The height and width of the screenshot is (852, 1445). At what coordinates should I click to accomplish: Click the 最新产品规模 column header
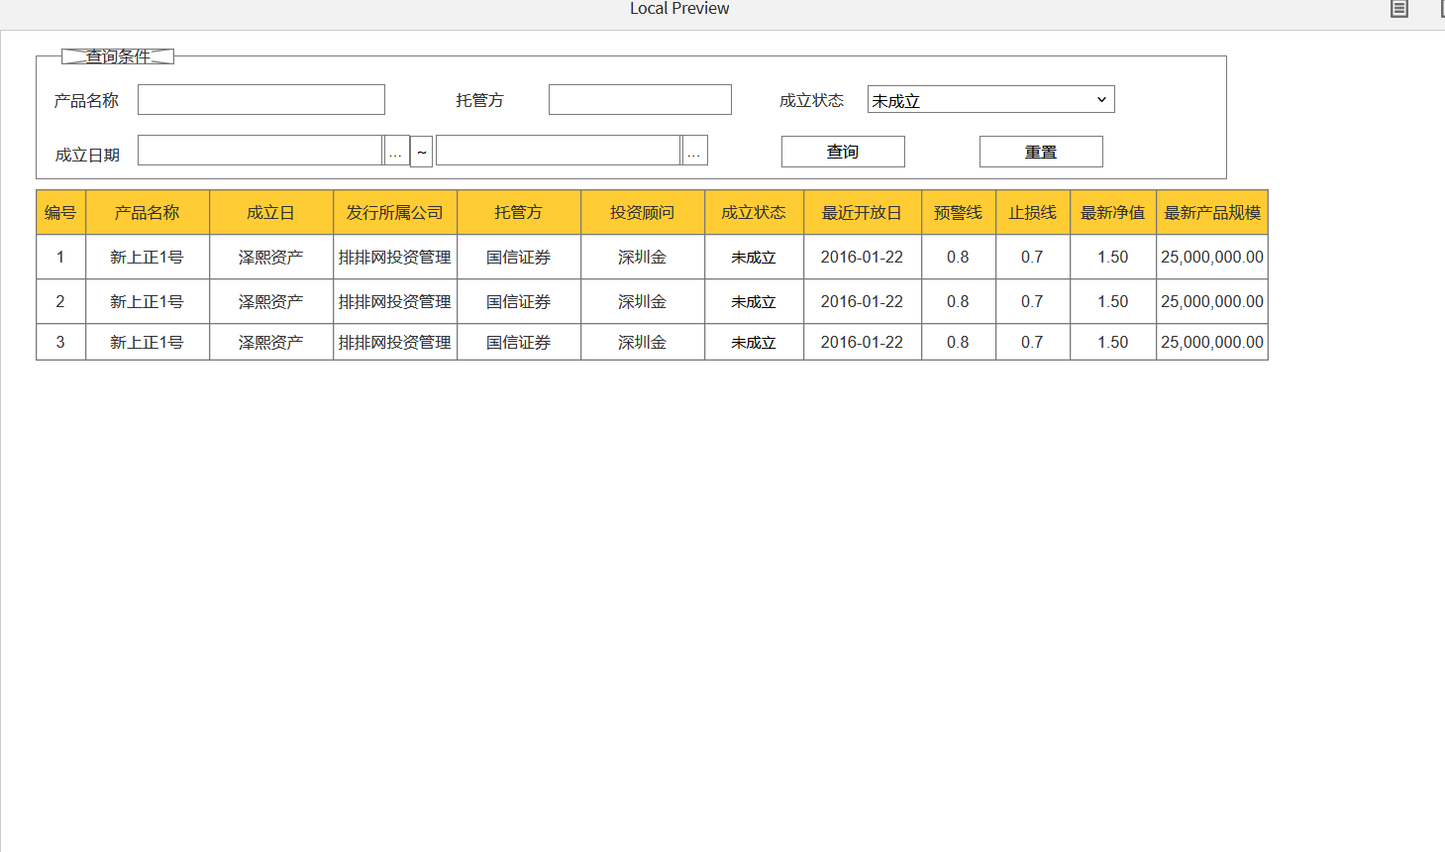[x=1212, y=212]
